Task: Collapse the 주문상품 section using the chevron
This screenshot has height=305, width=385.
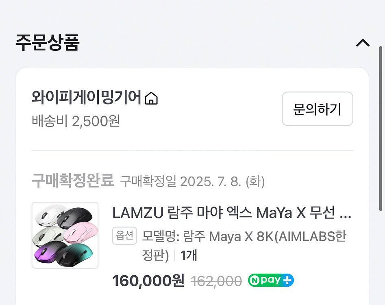Action: (363, 42)
